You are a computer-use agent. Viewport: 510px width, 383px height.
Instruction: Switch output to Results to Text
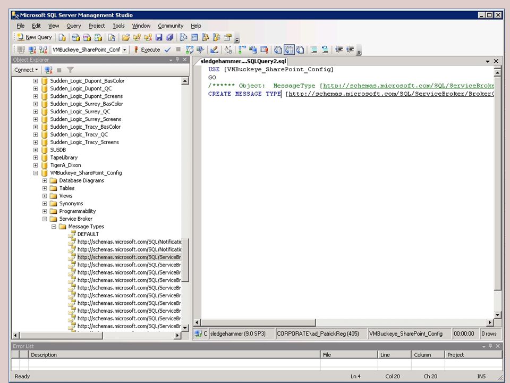[x=278, y=50]
